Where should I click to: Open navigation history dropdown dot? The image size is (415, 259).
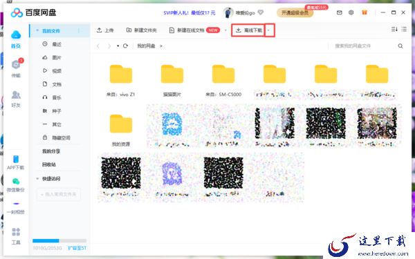tap(118, 46)
